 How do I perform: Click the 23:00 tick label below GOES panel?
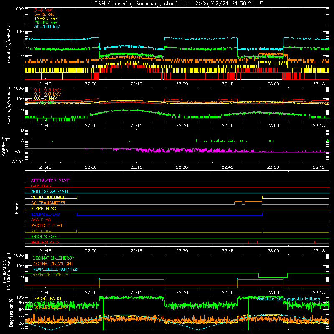[273, 167]
